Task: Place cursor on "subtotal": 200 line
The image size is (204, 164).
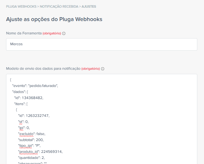Action: pyautogui.click(x=31, y=140)
